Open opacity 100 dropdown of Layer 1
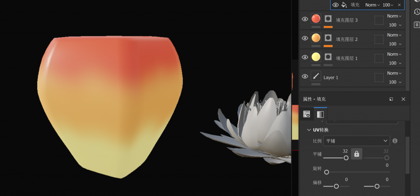 click(395, 82)
